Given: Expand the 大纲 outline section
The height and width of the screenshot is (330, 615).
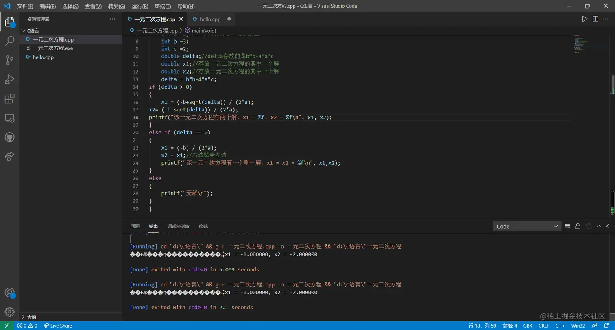Looking at the screenshot, I should pos(70,317).
